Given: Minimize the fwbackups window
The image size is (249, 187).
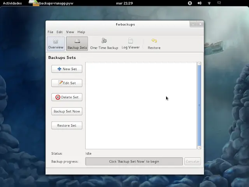Looking at the screenshot, I should [193, 24].
